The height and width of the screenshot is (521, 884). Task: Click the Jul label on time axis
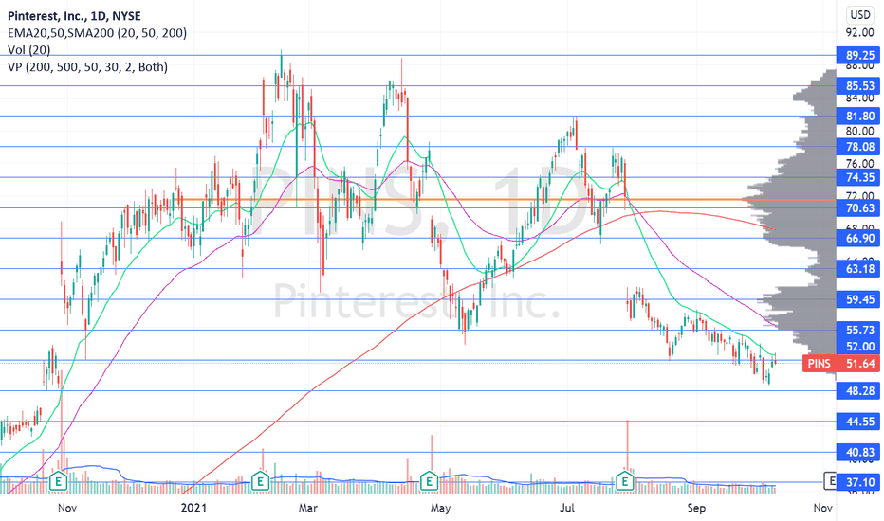(566, 508)
